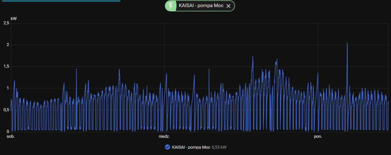Remove the KAISAI - pompa Moc chip
The height and width of the screenshot is (155, 391).
(x=228, y=6)
